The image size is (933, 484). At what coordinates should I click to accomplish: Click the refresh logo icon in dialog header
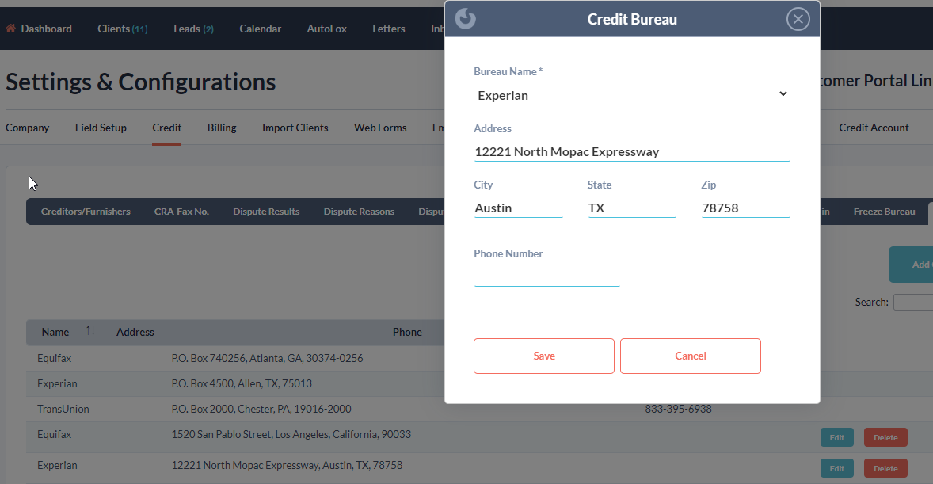tap(466, 19)
